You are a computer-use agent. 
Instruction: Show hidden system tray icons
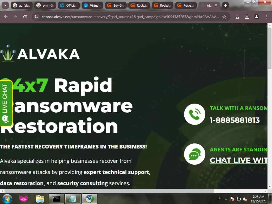[x=226, y=199]
